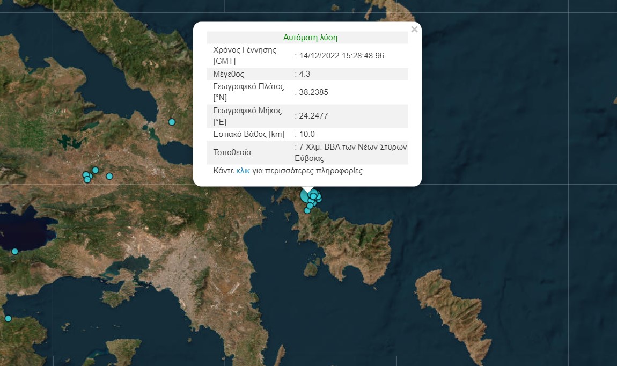617x366 pixels.
Task: Open the 'κλικ' link for more information
Action: (x=243, y=171)
